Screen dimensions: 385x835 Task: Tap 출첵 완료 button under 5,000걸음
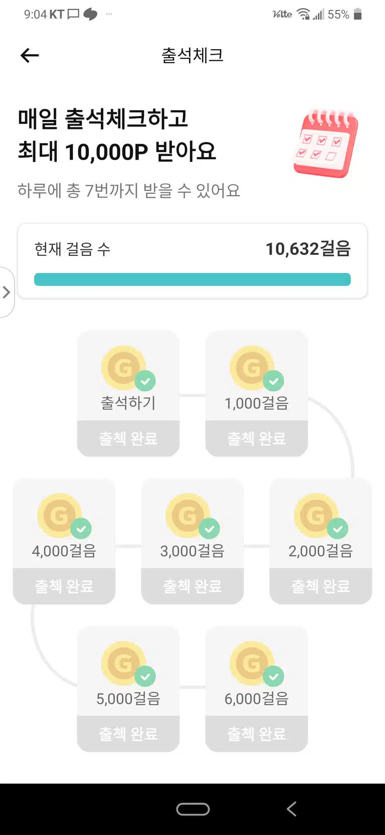[128, 734]
